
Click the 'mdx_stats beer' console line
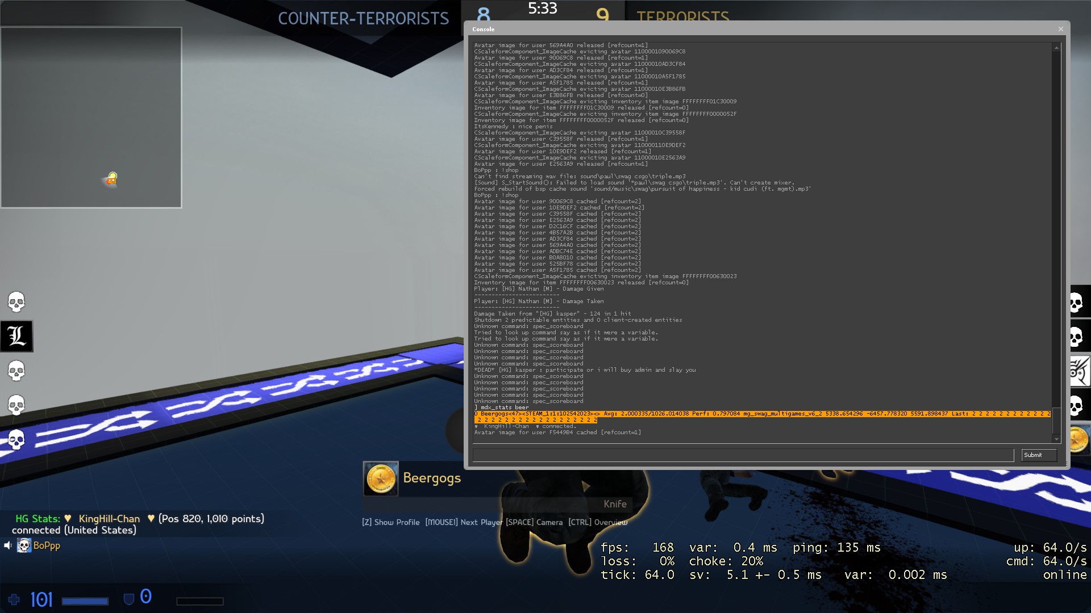point(502,408)
